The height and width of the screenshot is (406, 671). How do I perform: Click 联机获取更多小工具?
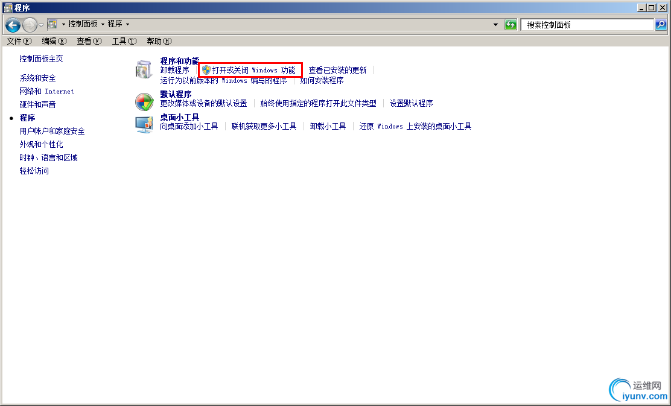pos(264,126)
